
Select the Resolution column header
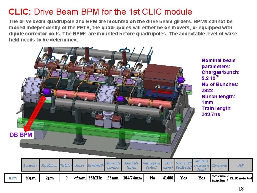click(x=49, y=165)
